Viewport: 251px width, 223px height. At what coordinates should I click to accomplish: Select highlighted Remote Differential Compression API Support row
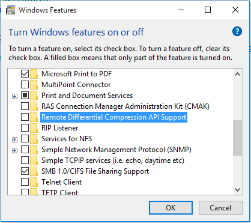click(113, 117)
